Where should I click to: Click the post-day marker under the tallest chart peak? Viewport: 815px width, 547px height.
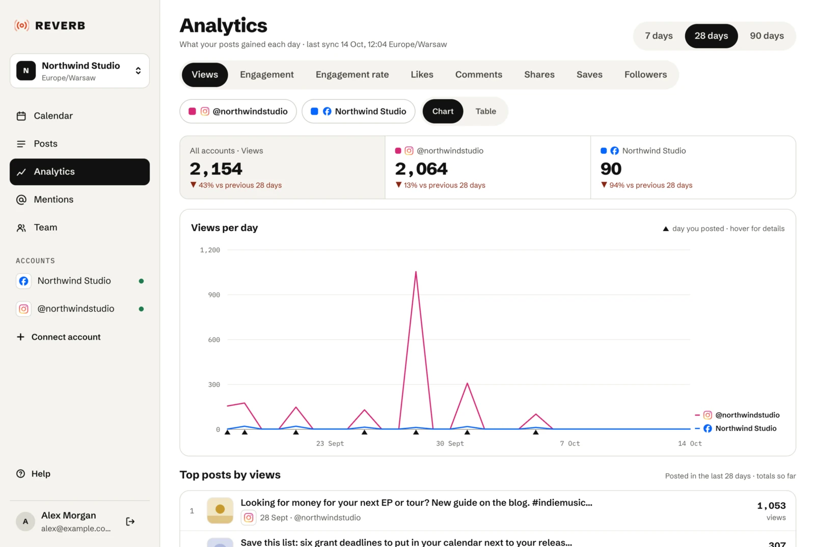tap(416, 432)
